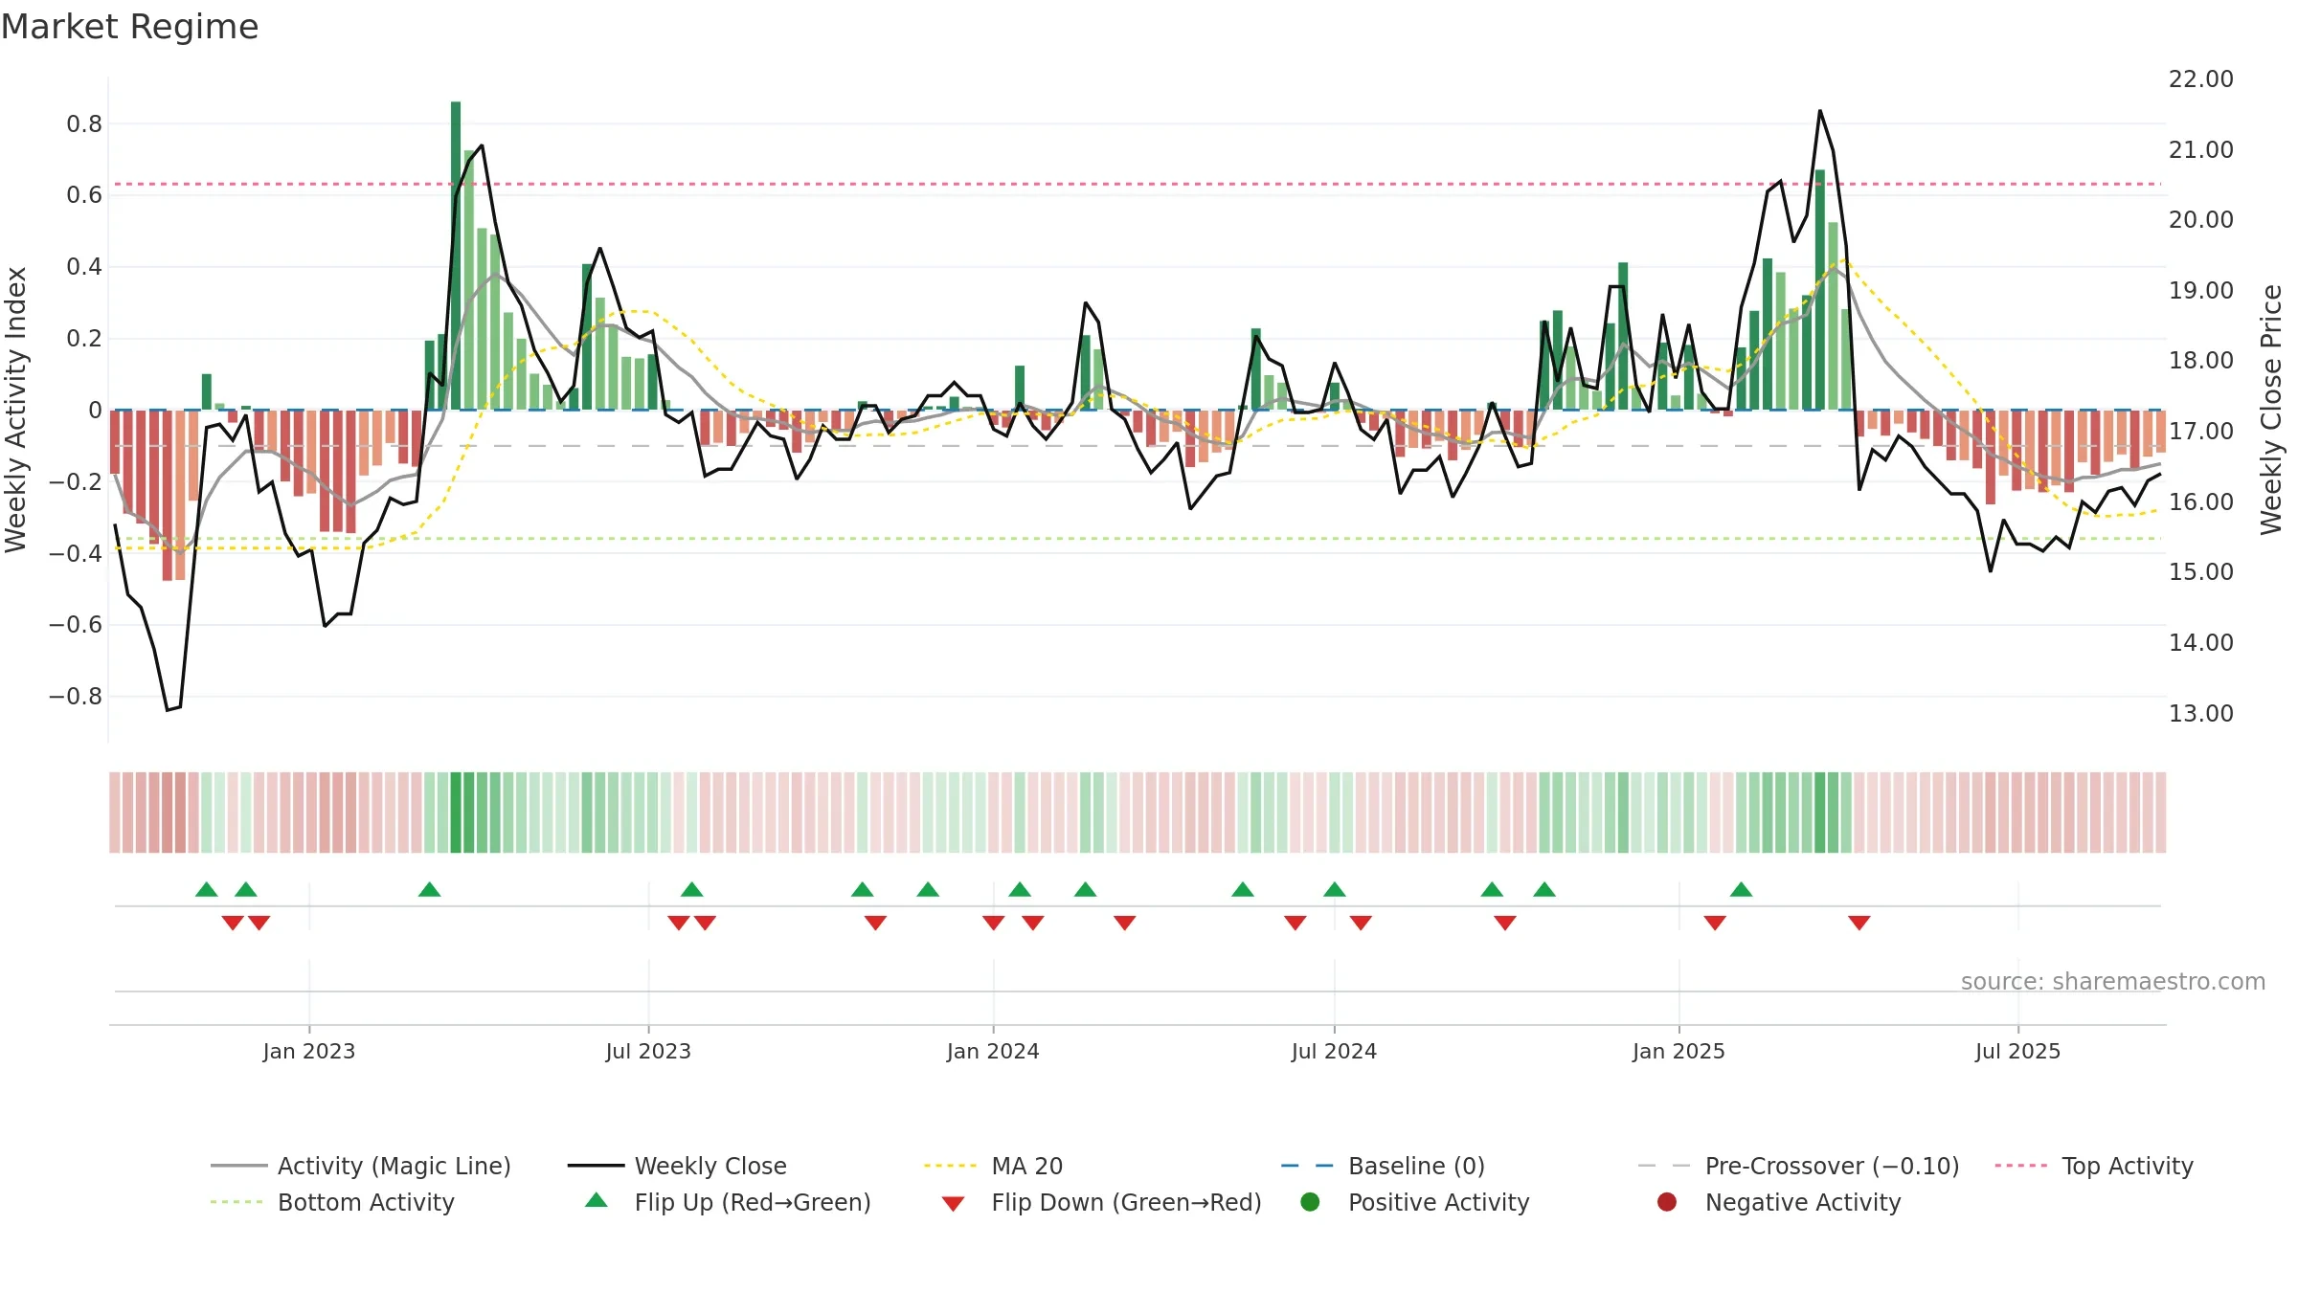Click the −0.8 activity index tick

[76, 696]
